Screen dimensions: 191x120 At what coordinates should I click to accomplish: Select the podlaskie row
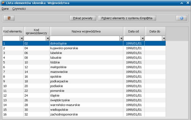coord(84,86)
